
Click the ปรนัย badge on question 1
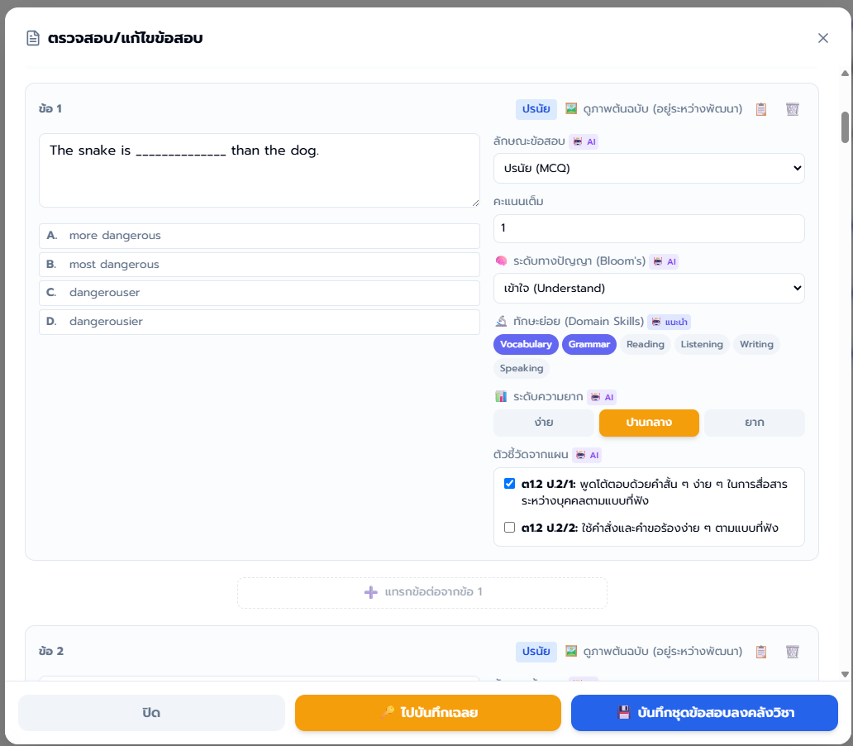pos(536,109)
